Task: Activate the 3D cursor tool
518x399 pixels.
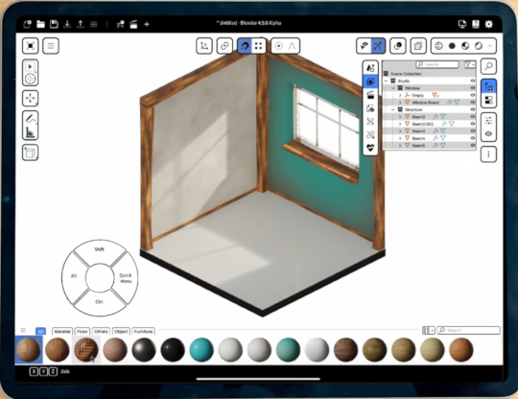Action: (31, 79)
